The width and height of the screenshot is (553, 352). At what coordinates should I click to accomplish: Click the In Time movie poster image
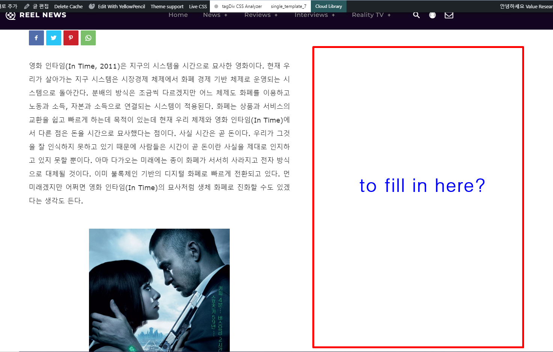[159, 290]
